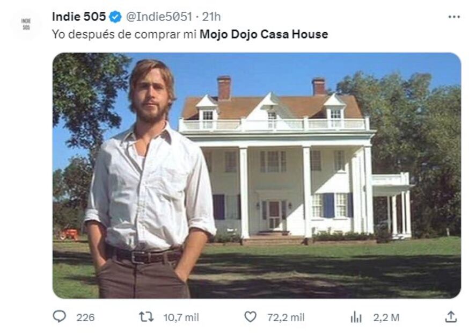
Task: Open the attached photo of the white house
Action: click(257, 176)
